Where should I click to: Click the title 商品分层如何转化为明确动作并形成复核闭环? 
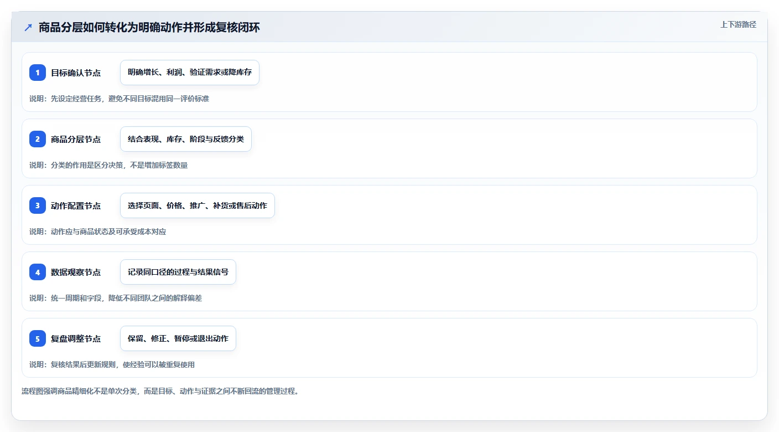[x=149, y=27]
